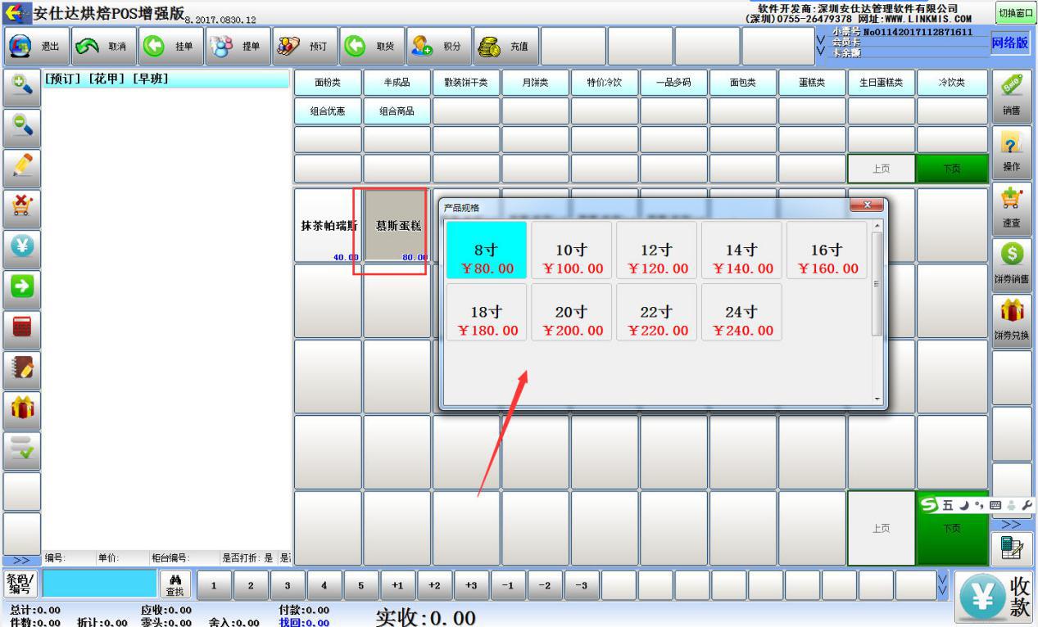Switch to 散装饼干类 category

(466, 83)
